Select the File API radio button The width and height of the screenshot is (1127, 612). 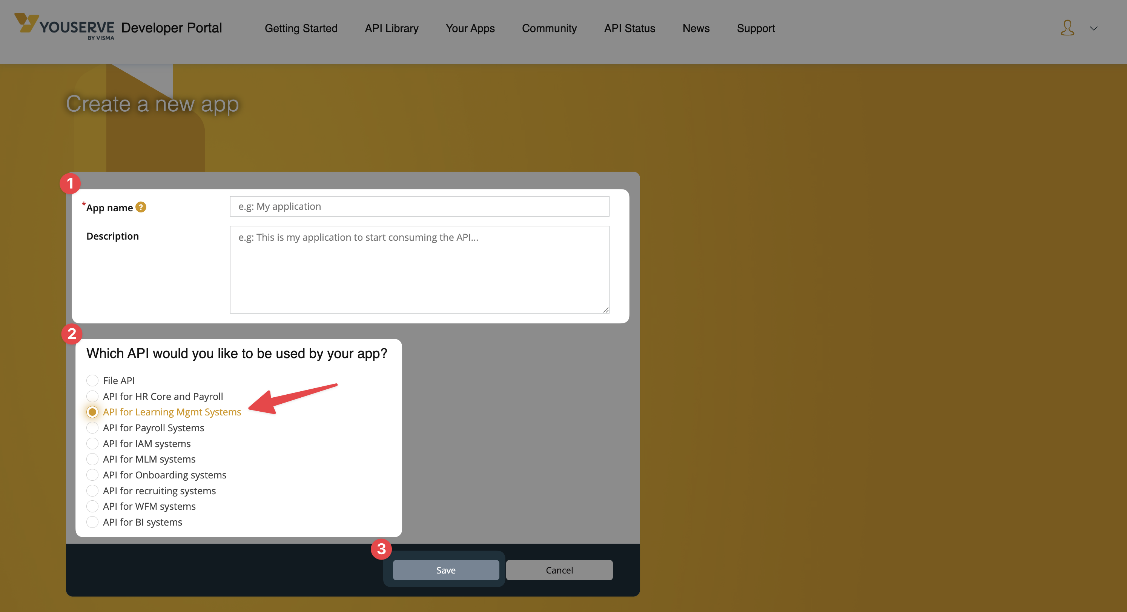tap(92, 380)
